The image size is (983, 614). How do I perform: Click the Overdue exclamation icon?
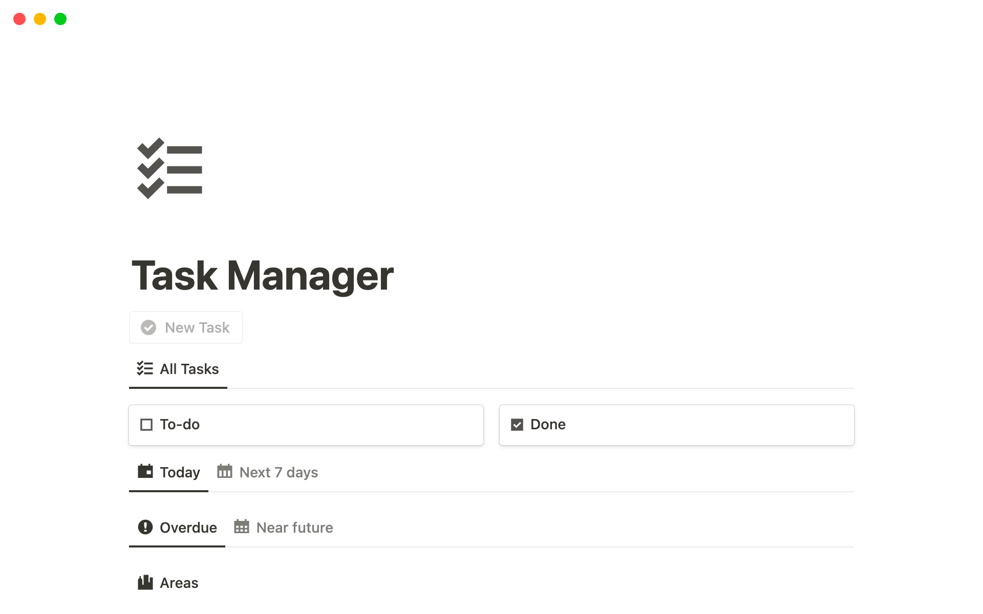point(145,527)
